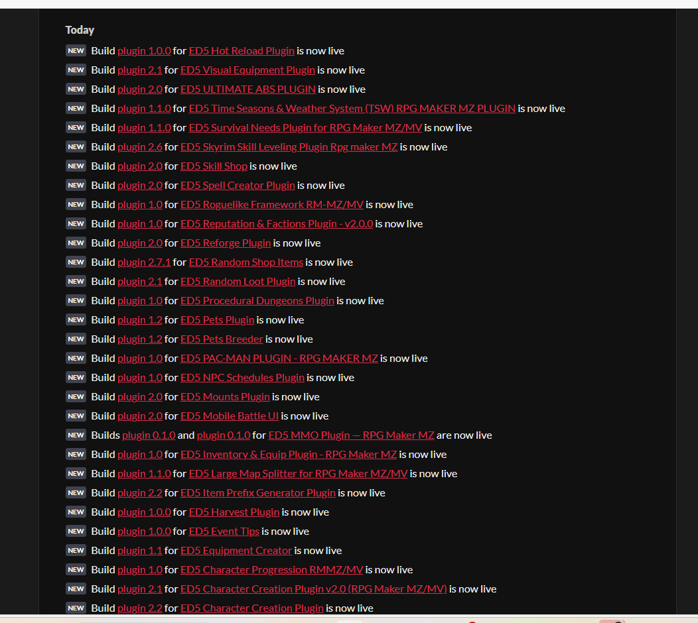Open ED5 Survival Needs Plugin link
Image resolution: width=698 pixels, height=623 pixels.
click(x=305, y=128)
